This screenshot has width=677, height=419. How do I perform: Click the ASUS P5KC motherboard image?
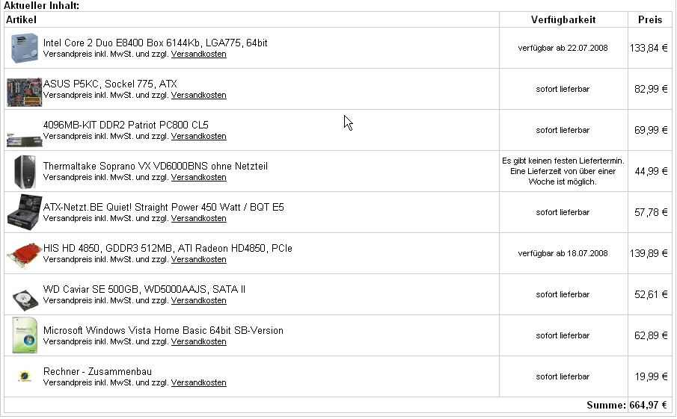coord(24,89)
